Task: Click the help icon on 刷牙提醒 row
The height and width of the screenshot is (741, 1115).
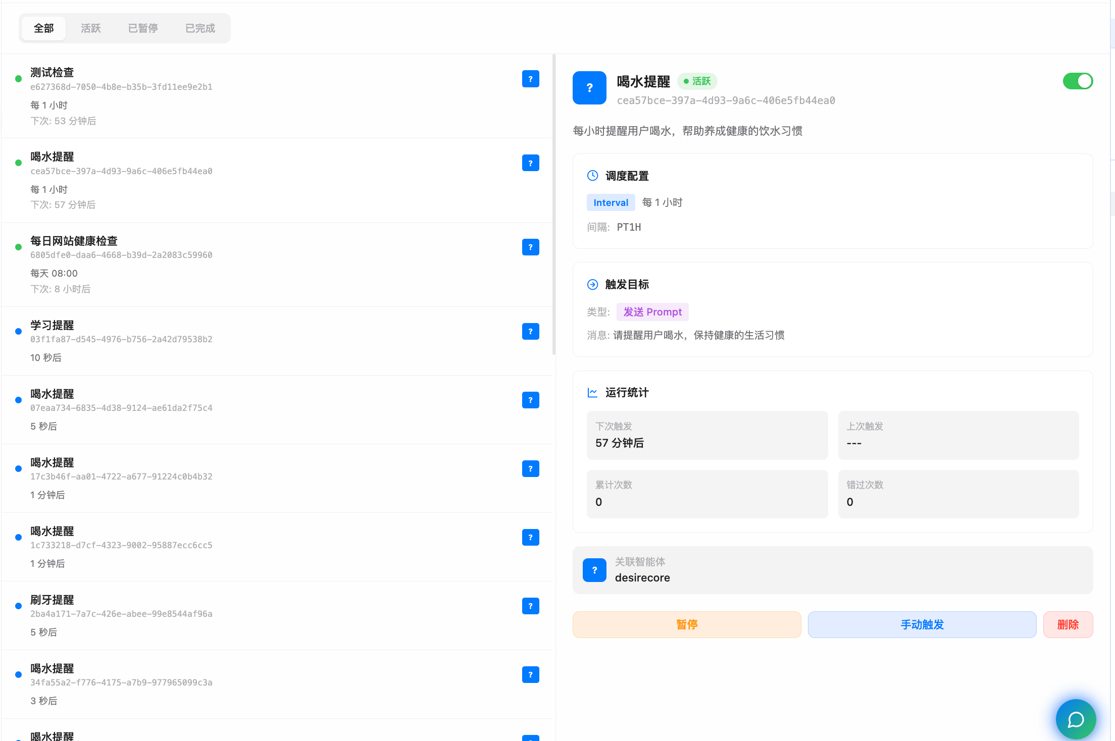Action: pyautogui.click(x=530, y=606)
